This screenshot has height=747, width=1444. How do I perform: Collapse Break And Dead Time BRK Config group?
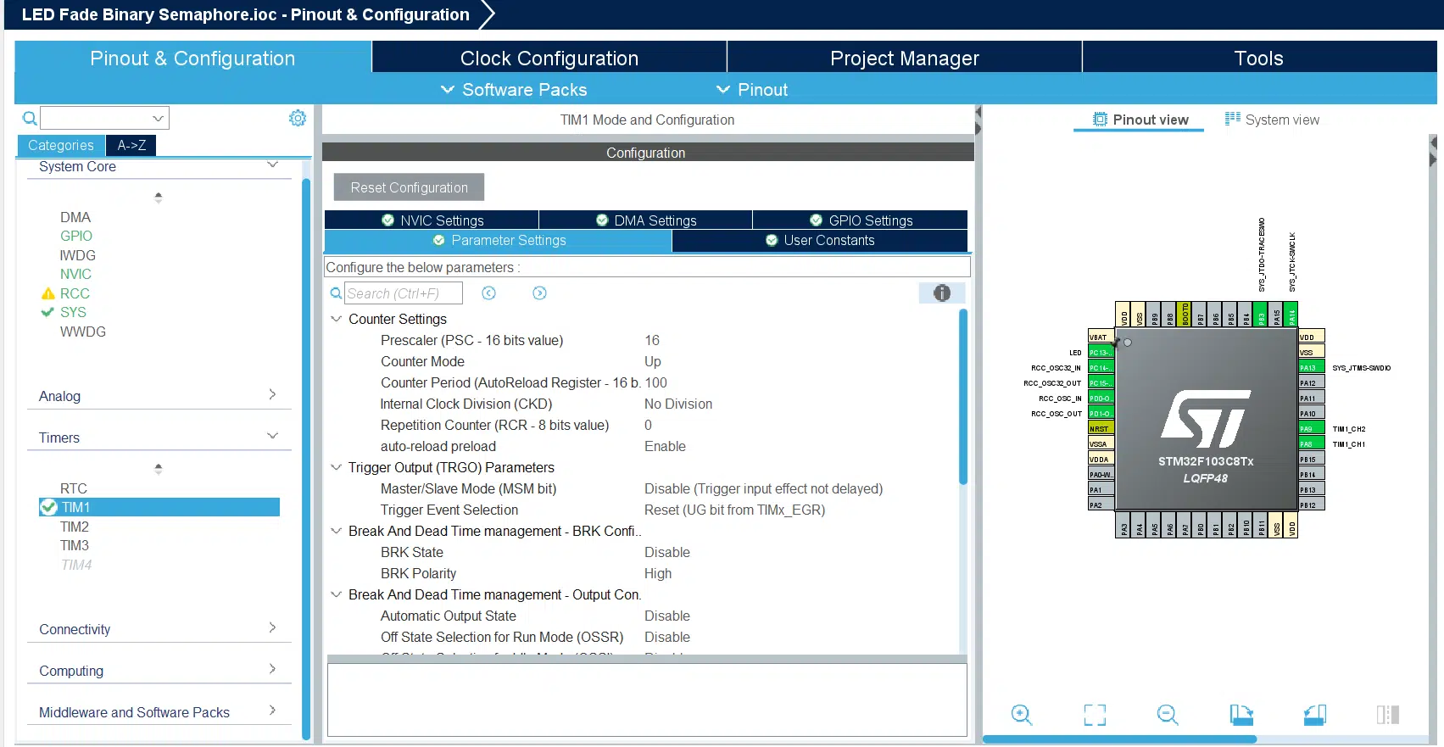336,531
